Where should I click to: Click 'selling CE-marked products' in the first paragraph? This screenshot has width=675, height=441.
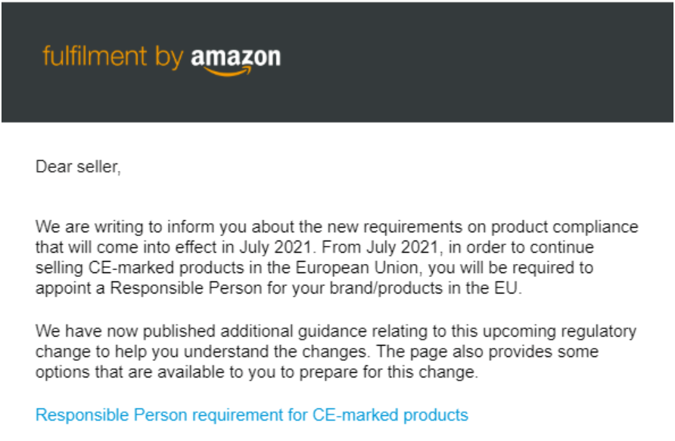click(x=139, y=268)
